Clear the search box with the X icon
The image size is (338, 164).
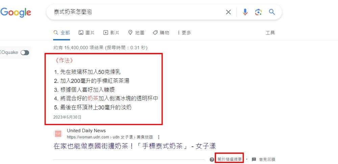[x=228, y=12]
